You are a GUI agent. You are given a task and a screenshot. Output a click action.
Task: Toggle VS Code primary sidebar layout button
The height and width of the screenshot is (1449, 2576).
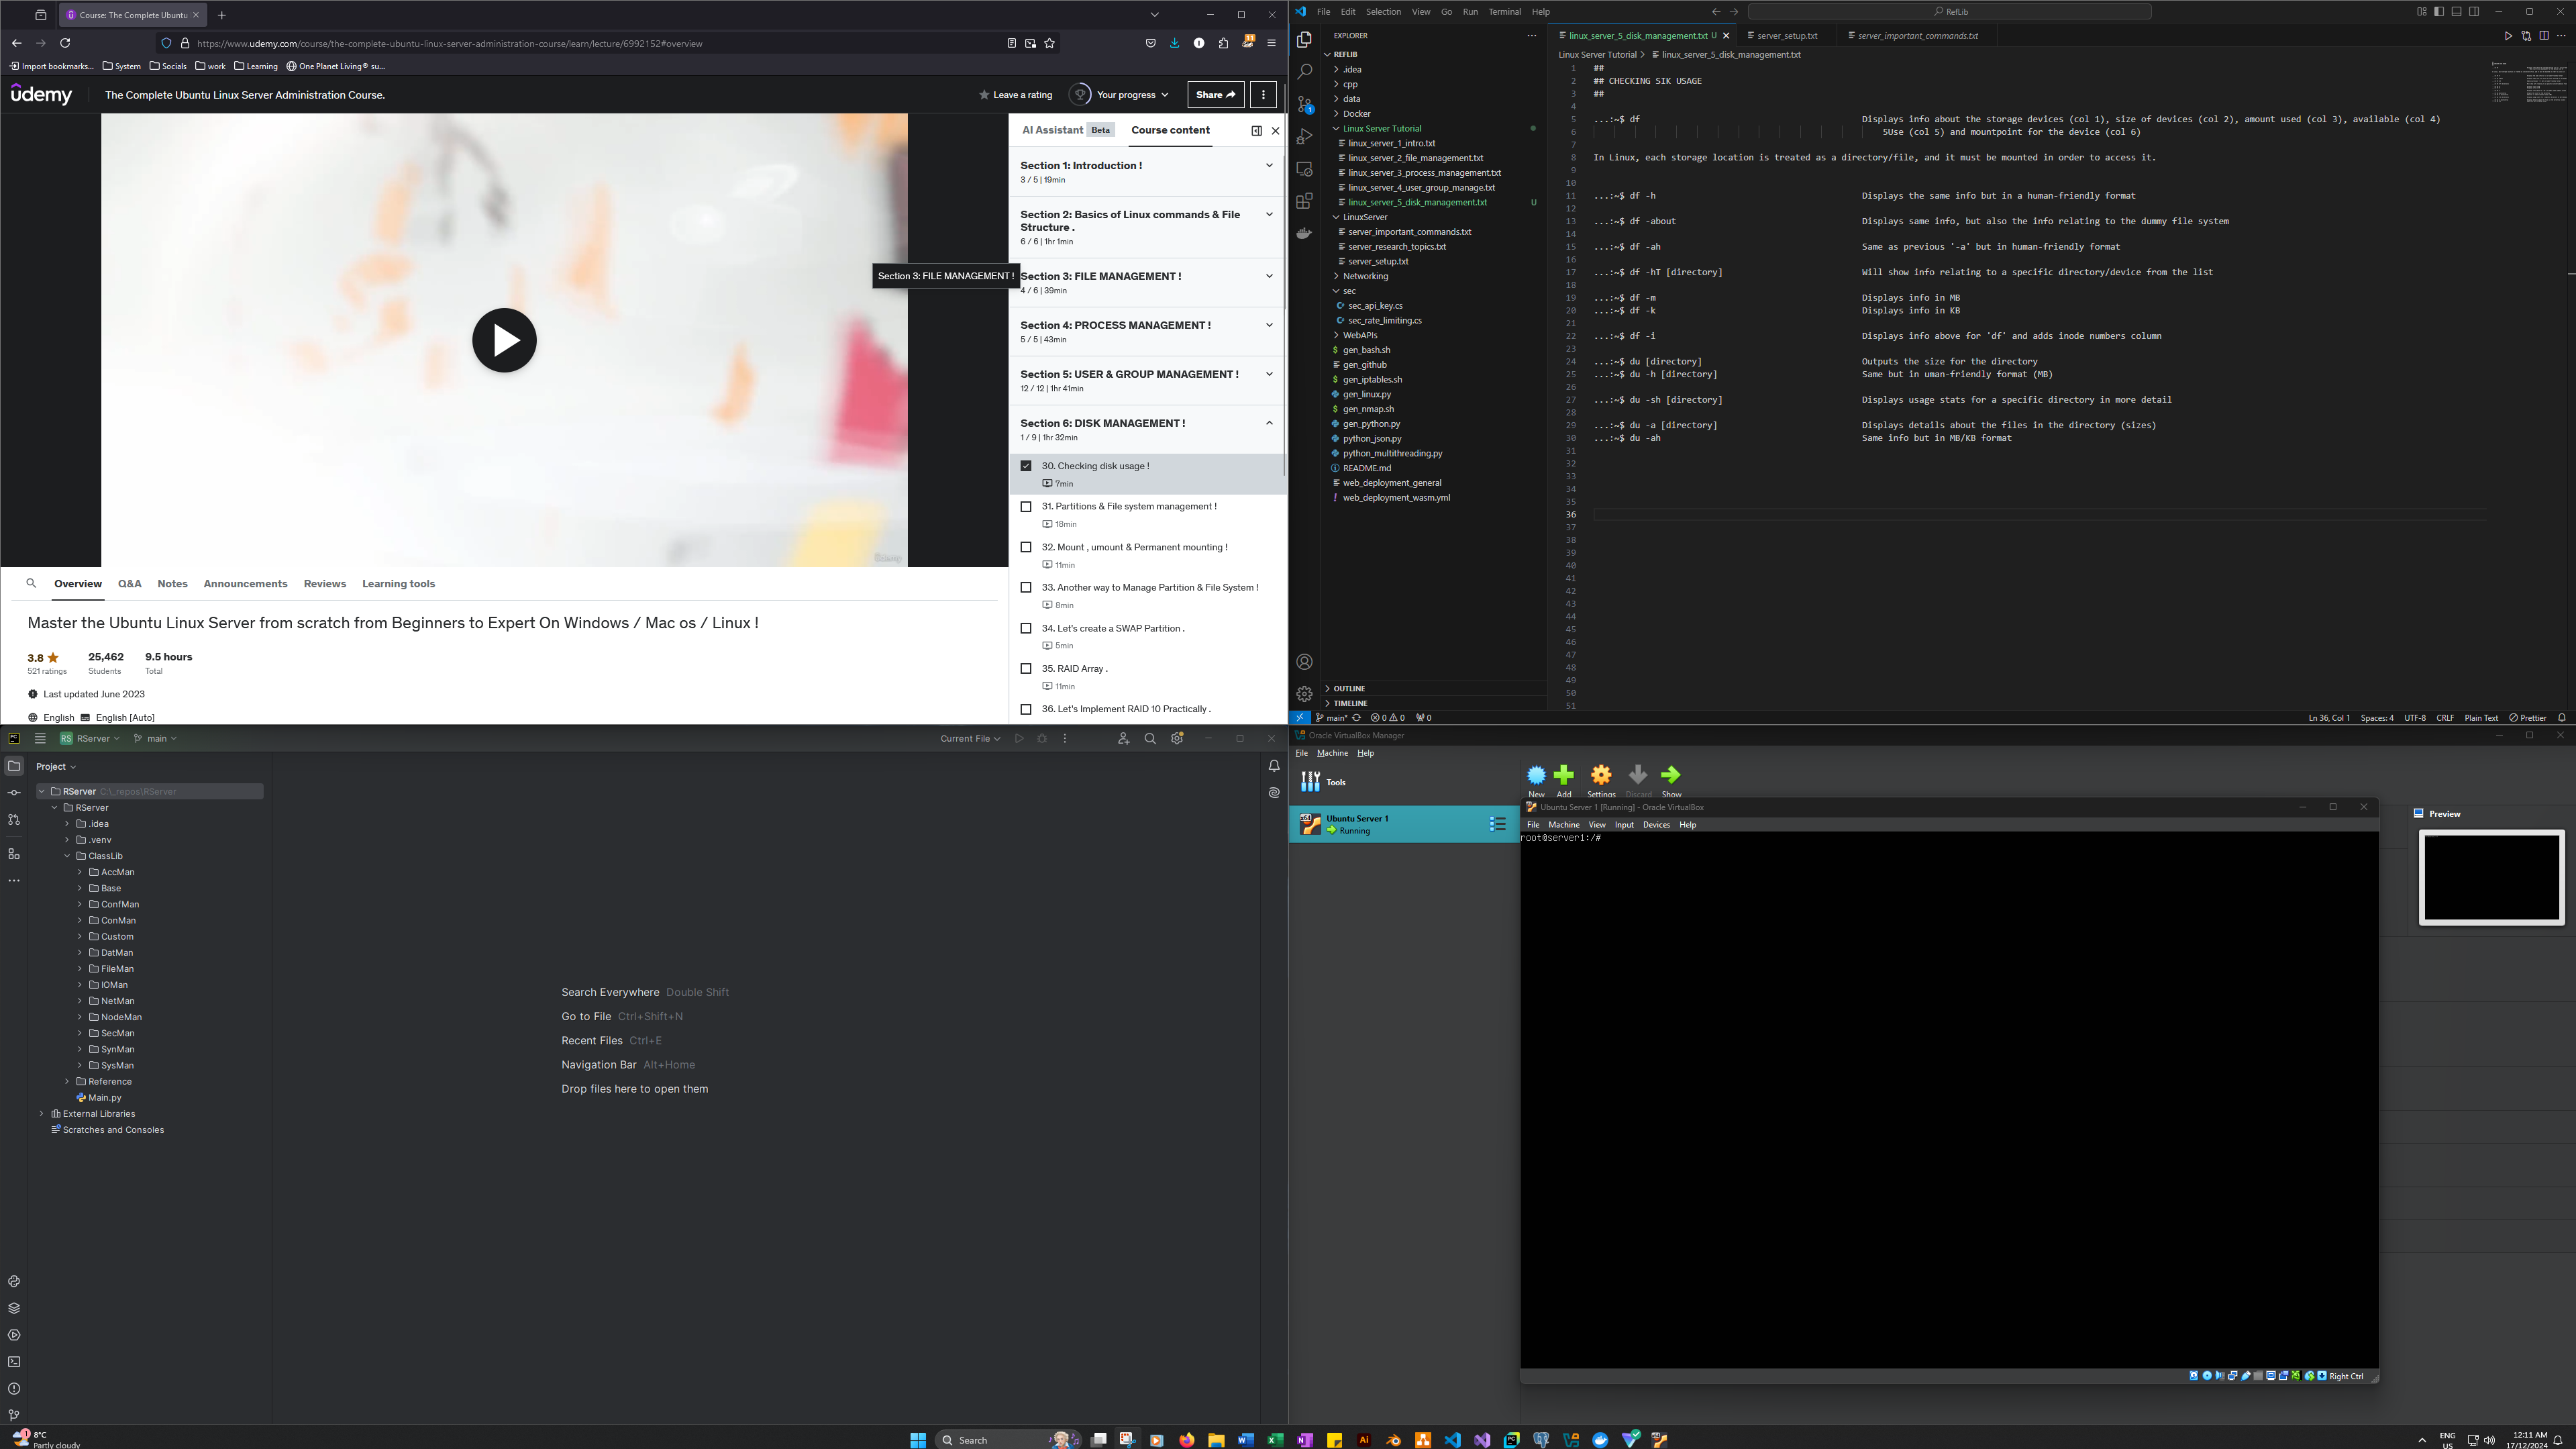2439,12
